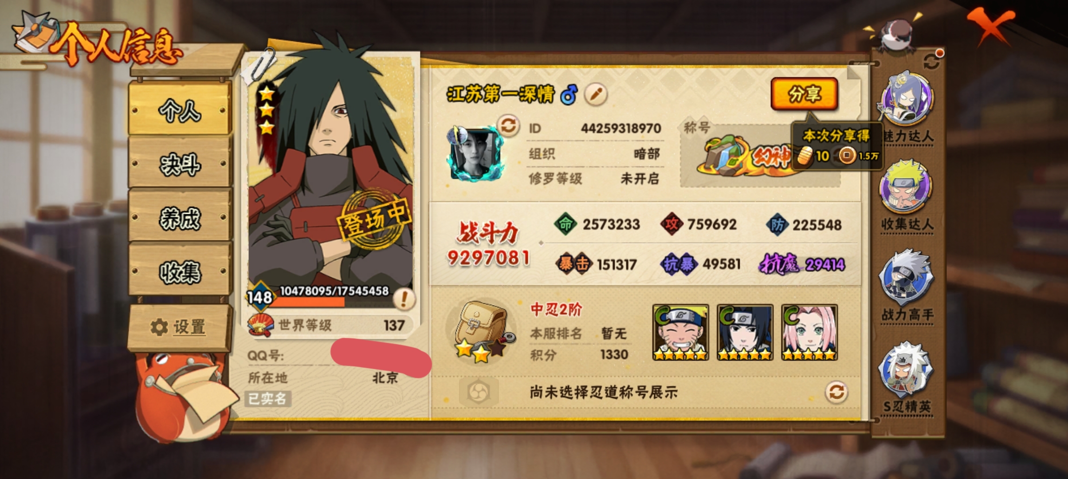Open 设置 settings
This screenshot has width=1068, height=479.
[181, 327]
